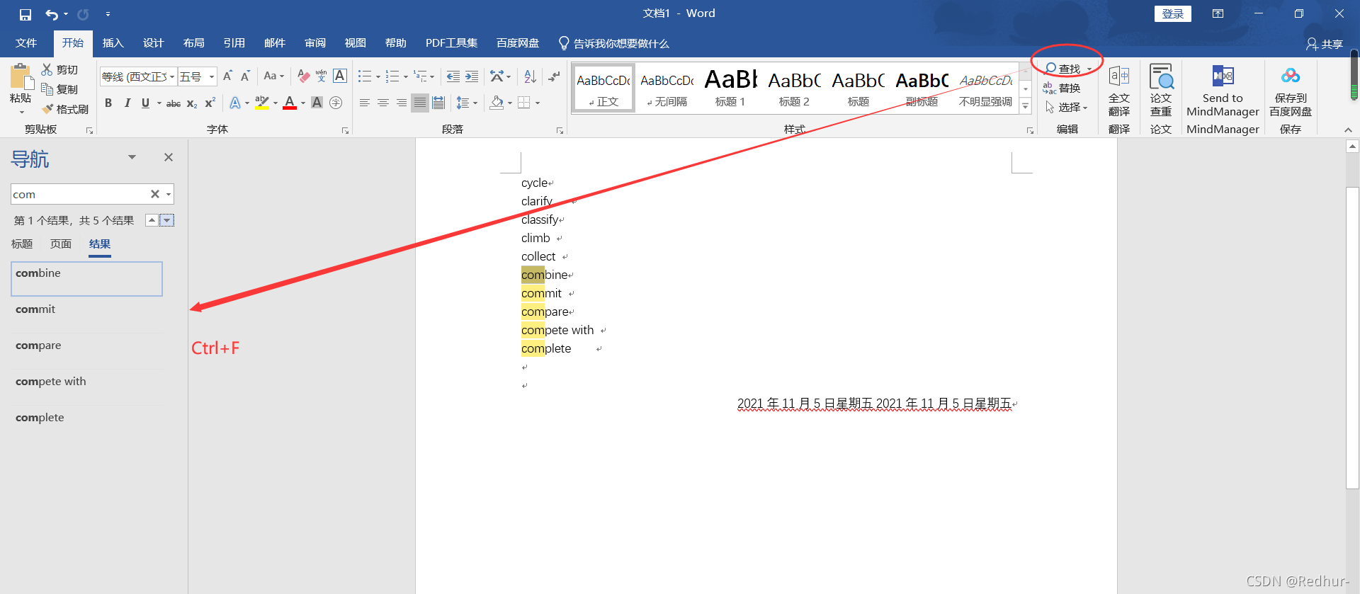Open the font size dropdown
The height and width of the screenshot is (594, 1360).
[x=212, y=76]
